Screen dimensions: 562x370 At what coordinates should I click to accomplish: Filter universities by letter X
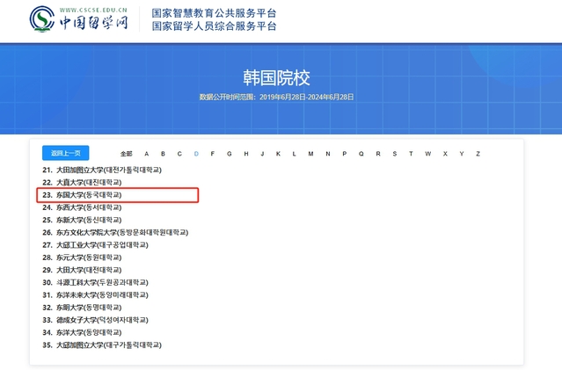click(445, 154)
